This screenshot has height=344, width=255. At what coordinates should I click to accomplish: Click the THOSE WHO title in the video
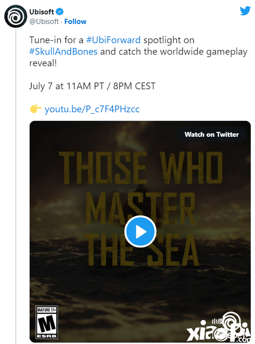click(141, 167)
